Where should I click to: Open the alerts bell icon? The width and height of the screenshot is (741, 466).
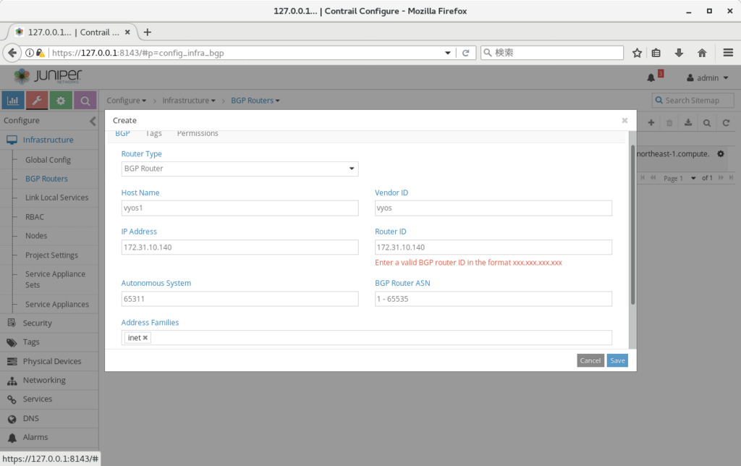(651, 78)
